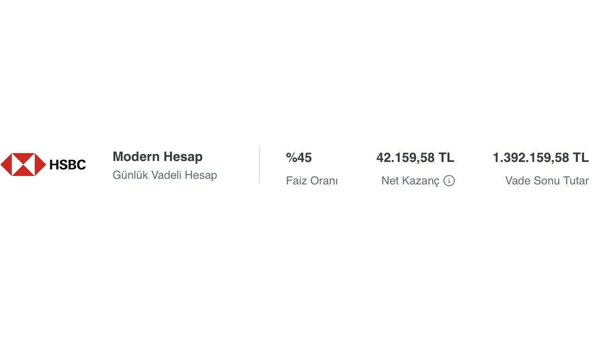
Task: Click the HSBC red hexagon emblem
Action: click(x=23, y=164)
